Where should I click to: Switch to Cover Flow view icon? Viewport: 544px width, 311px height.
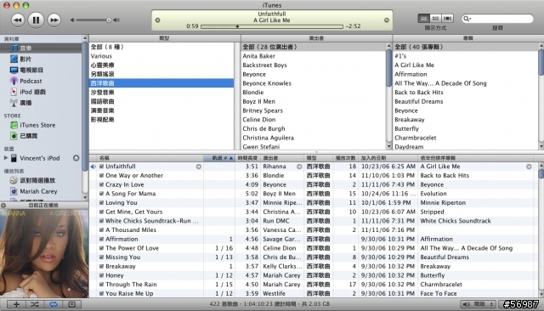[x=448, y=19]
